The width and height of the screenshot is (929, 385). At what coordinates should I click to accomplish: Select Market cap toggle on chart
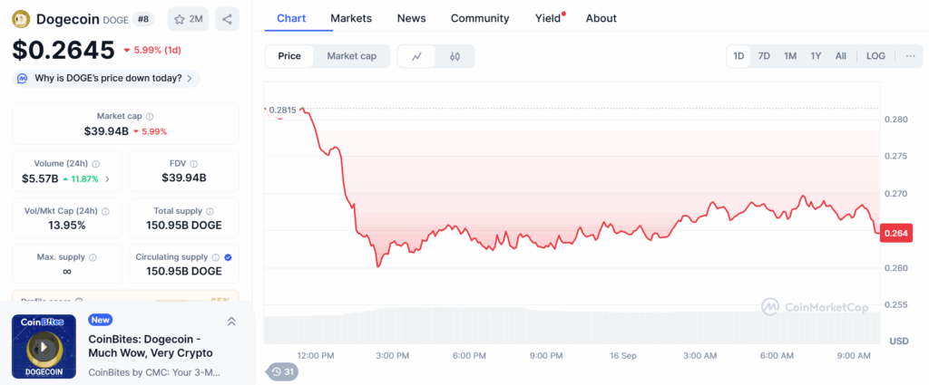coord(351,56)
